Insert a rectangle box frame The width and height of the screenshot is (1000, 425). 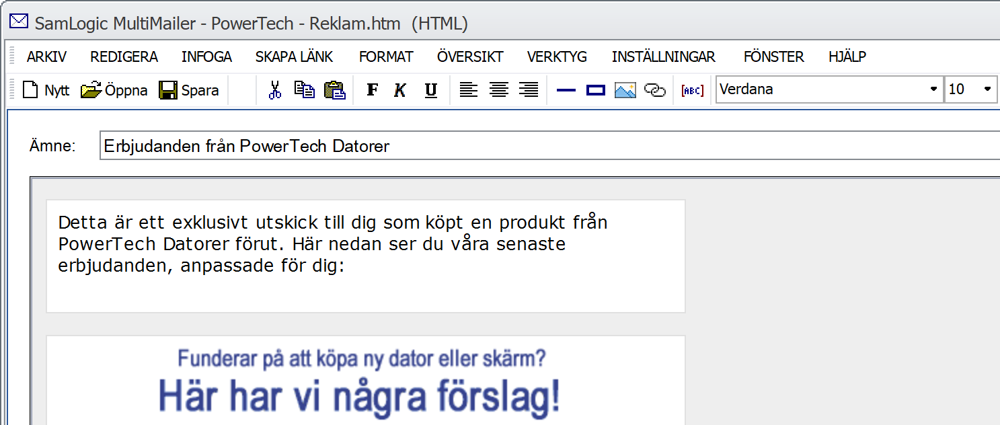[596, 89]
